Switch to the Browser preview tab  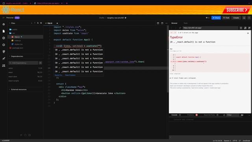coord(174,23)
